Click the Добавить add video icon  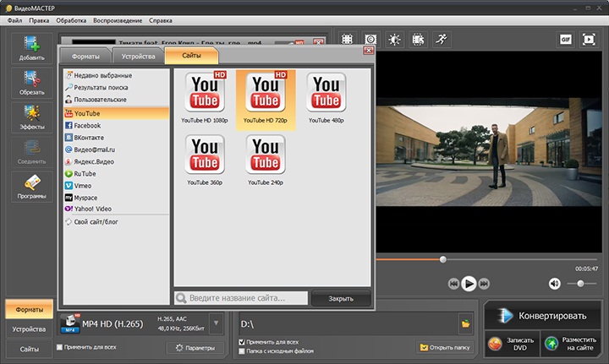click(32, 48)
